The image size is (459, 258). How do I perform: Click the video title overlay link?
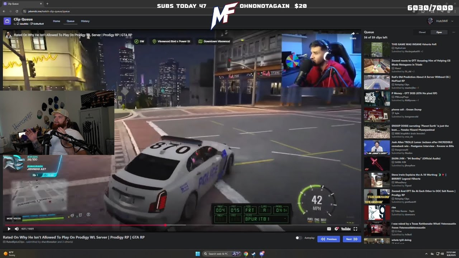coord(73,35)
